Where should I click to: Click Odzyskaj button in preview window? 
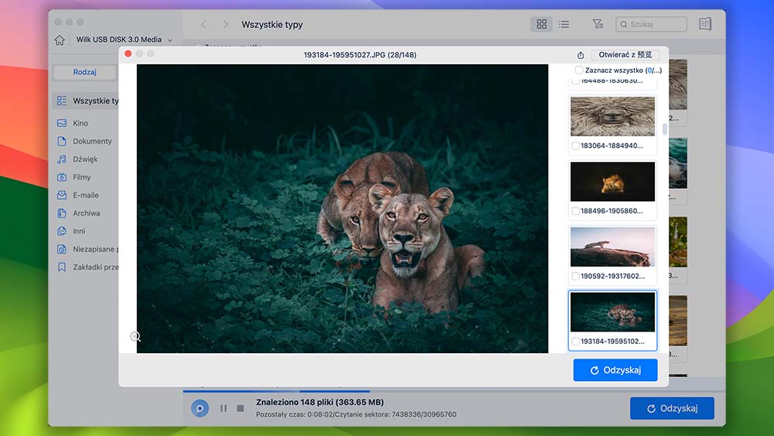click(615, 370)
